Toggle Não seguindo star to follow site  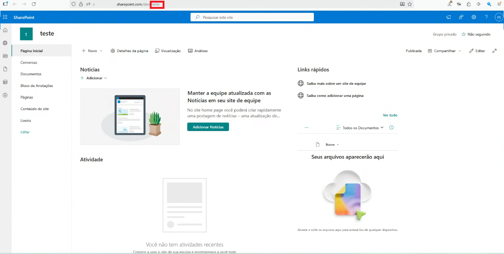[476, 34]
